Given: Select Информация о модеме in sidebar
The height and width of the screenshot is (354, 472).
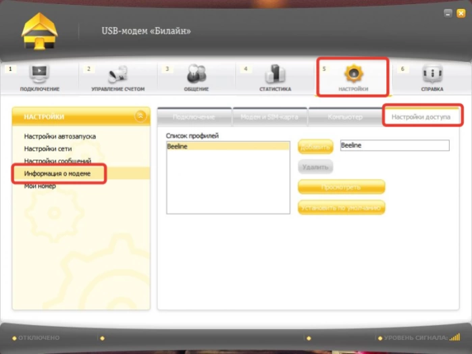Looking at the screenshot, I should [x=57, y=174].
